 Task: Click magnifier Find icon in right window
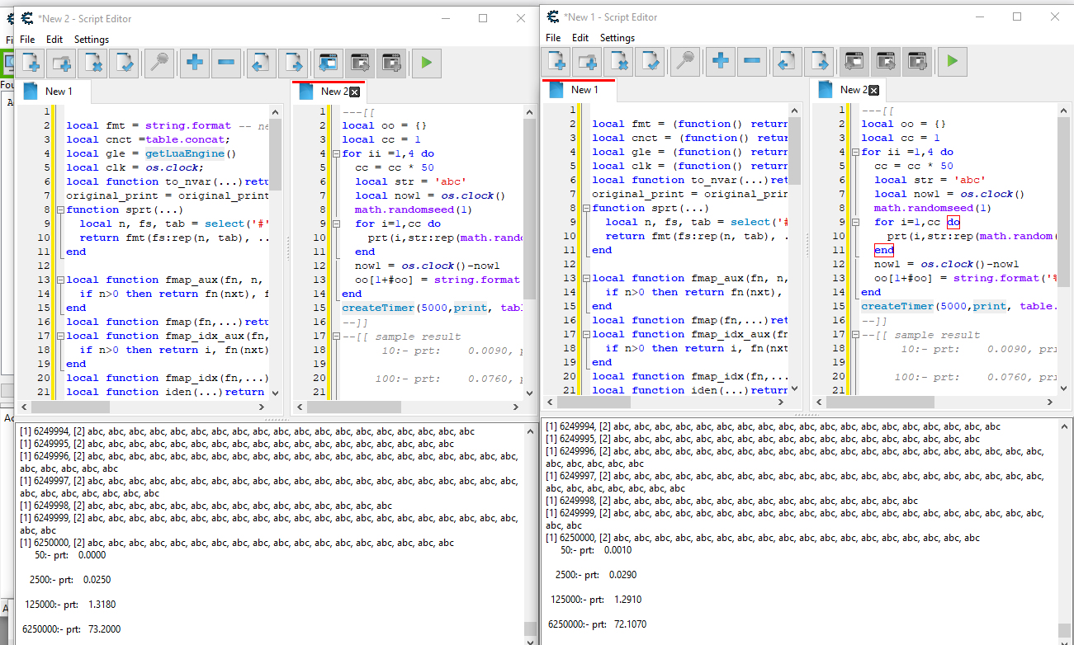(x=685, y=62)
